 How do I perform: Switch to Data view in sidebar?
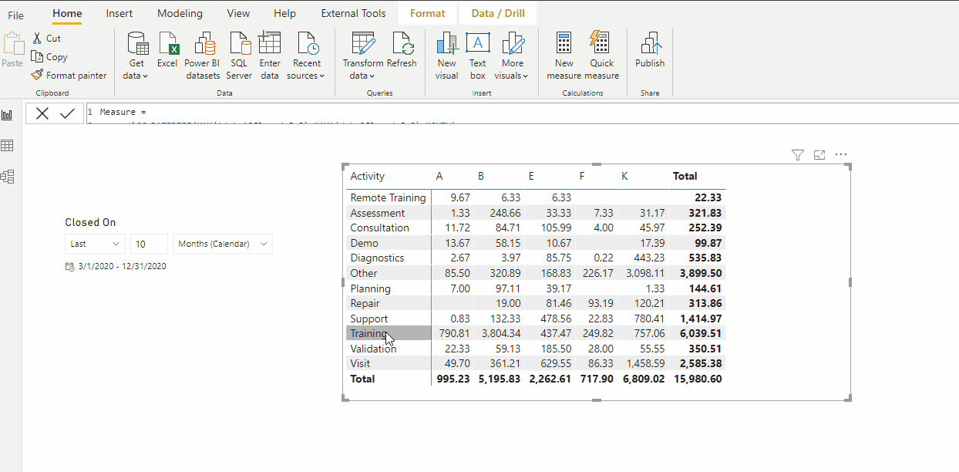tap(8, 146)
